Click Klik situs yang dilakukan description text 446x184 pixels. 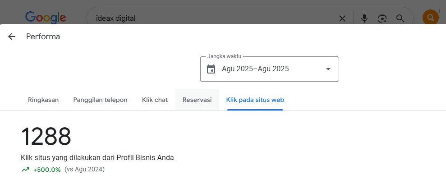click(97, 157)
